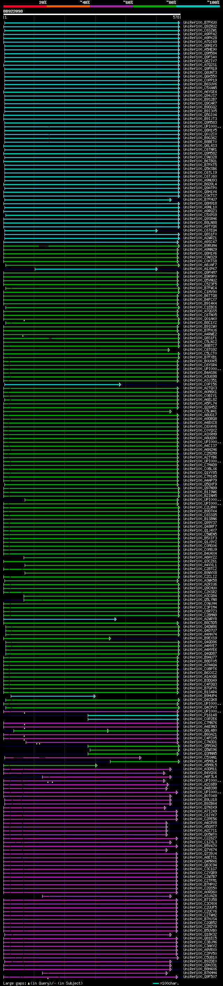Image resolution: width=223 pixels, height=986 pixels.
Task: Click label UniRef100_C1EBC6
Action: (200, 307)
